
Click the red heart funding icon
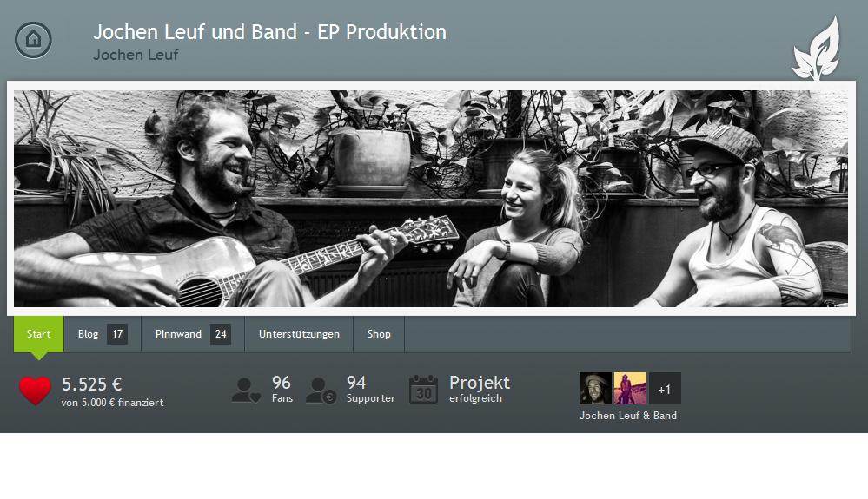pyautogui.click(x=35, y=391)
